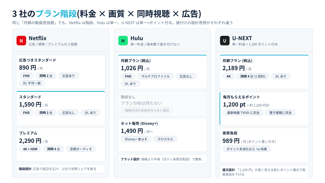Click the 4K tag in U-NEXT plan

[x=229, y=76]
